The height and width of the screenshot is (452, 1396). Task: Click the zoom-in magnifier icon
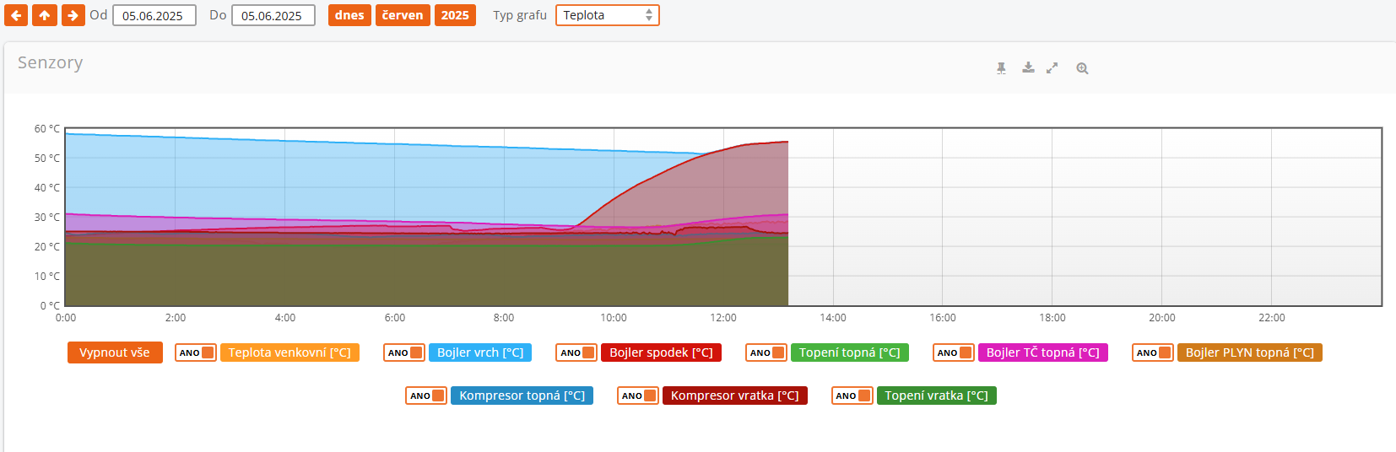[x=1082, y=68]
